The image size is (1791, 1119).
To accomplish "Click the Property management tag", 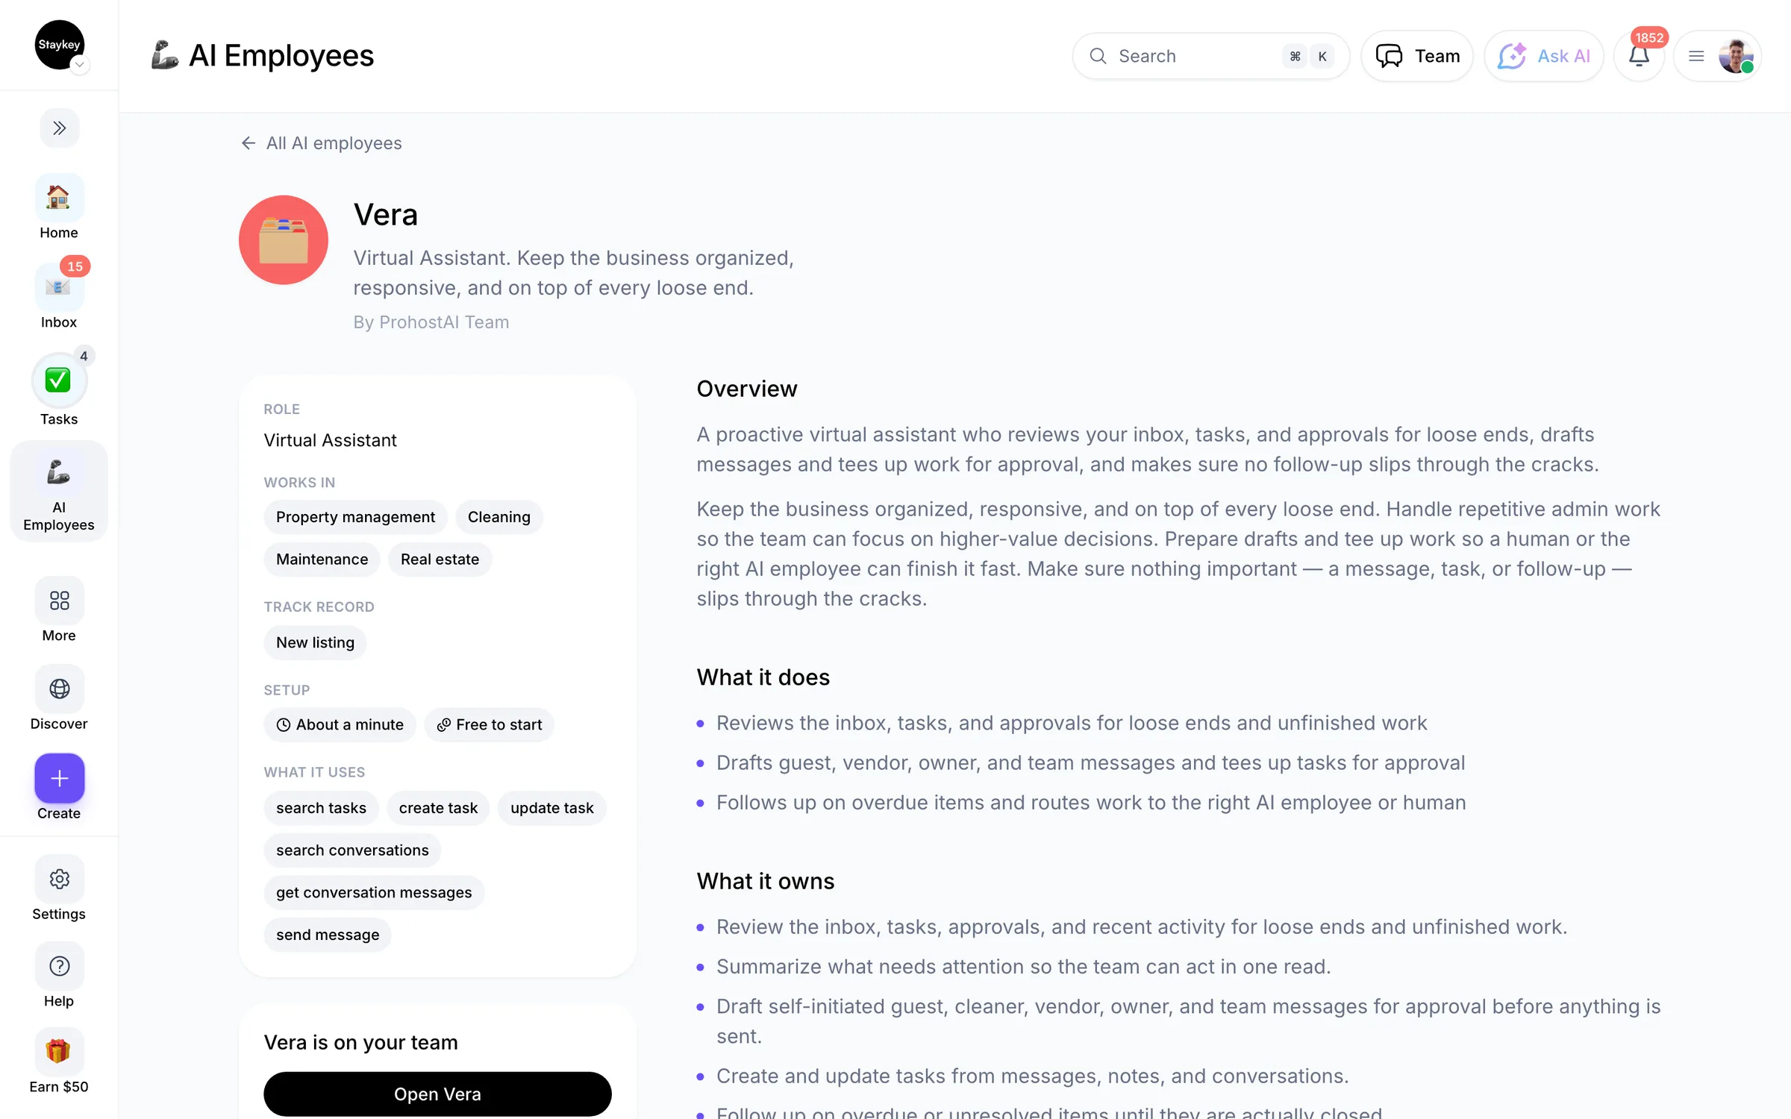I will 355,517.
